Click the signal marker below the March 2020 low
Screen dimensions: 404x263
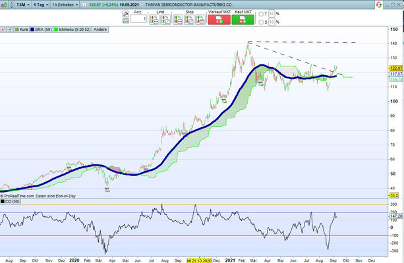click(107, 190)
